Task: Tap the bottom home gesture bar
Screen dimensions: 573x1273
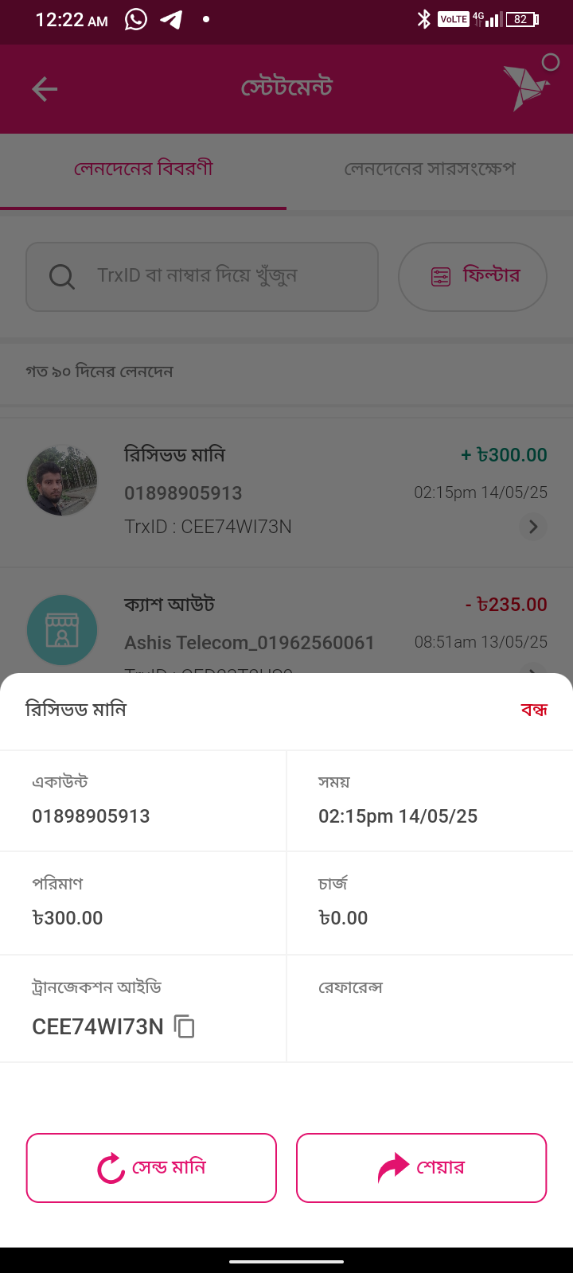Action: [x=286, y=1261]
